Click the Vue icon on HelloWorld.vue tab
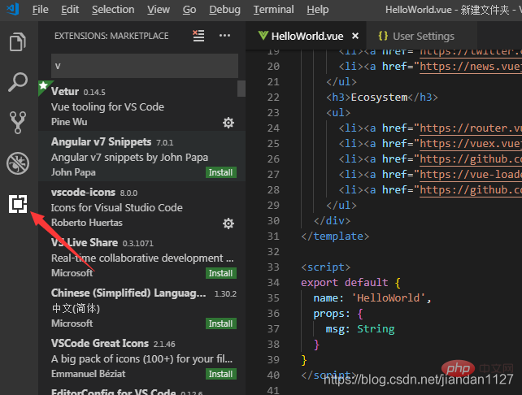The image size is (522, 395). coord(263,36)
